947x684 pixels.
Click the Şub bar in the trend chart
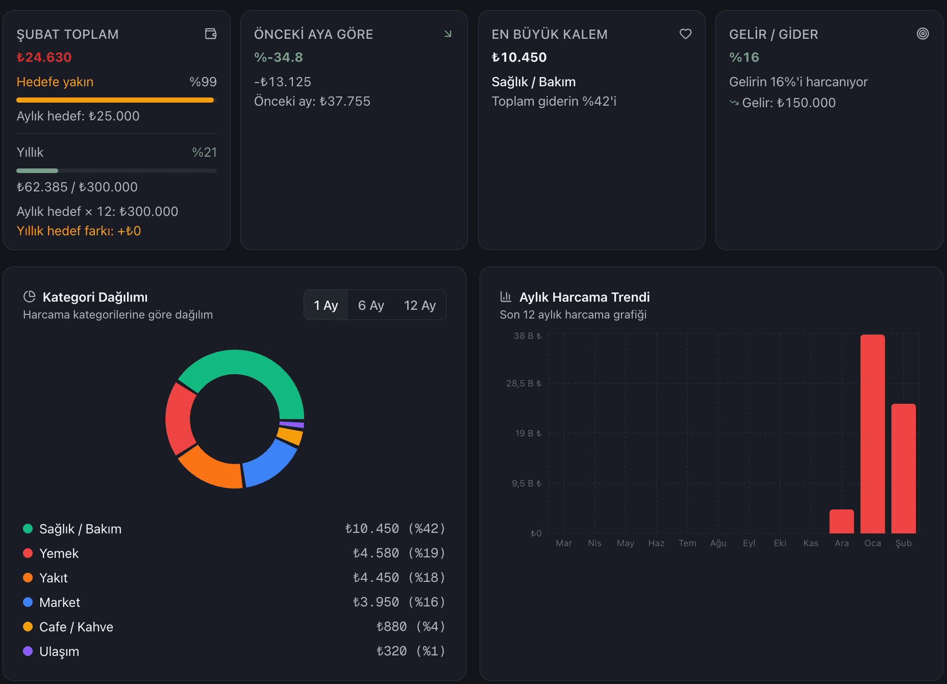point(903,469)
